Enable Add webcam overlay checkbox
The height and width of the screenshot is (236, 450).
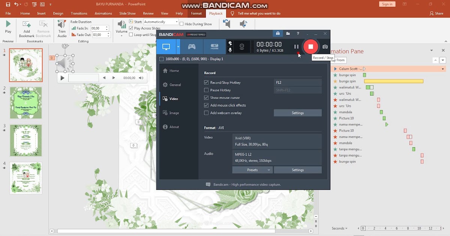pyautogui.click(x=206, y=113)
